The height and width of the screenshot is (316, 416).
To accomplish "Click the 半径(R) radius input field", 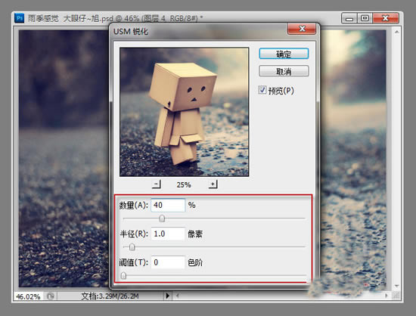I will pos(168,234).
